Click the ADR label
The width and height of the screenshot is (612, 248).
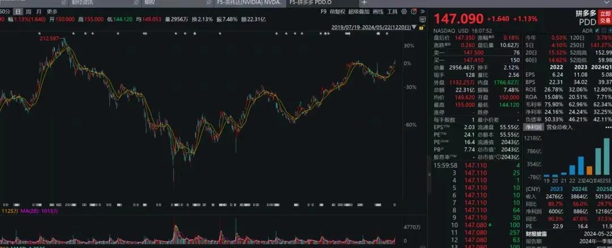click(587, 31)
